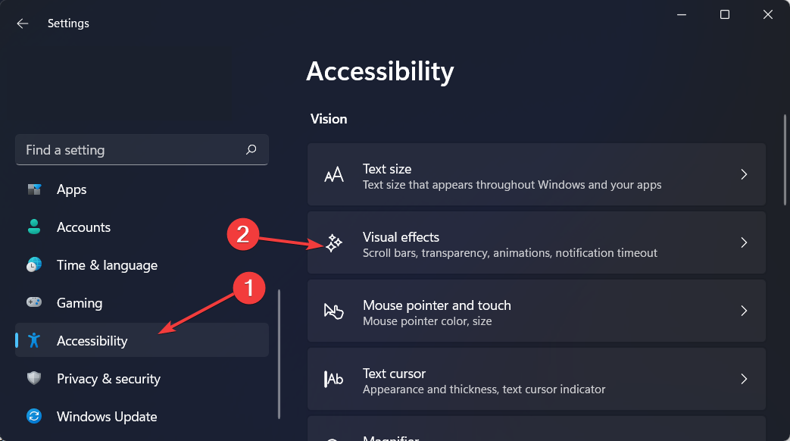Screen dimensions: 790x441
Task: Click the Apps sidebar icon
Action: [34, 189]
